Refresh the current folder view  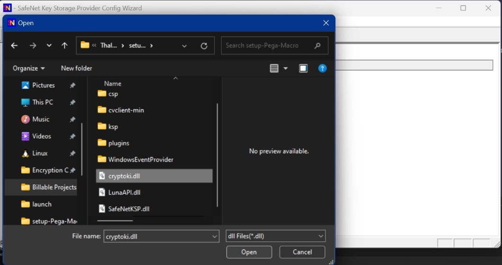pyautogui.click(x=204, y=45)
